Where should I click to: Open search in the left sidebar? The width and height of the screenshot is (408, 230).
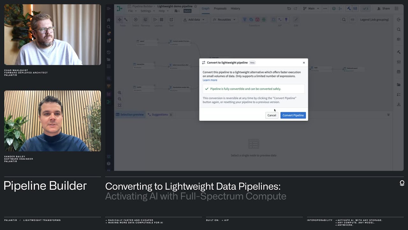click(x=108, y=27)
